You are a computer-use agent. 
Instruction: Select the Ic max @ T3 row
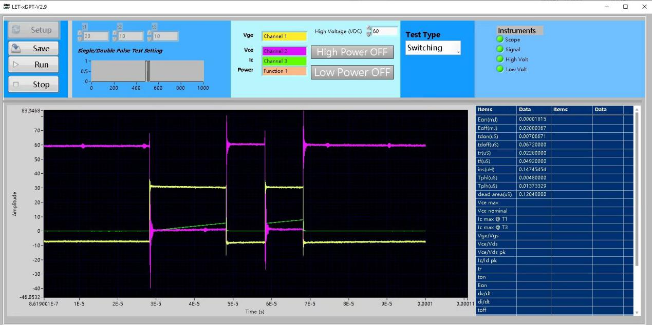coord(554,227)
